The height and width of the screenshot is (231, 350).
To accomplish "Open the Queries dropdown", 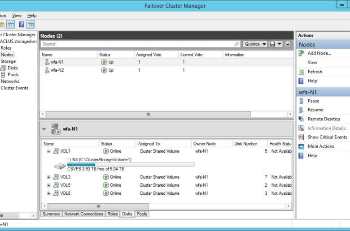I will click(255, 44).
